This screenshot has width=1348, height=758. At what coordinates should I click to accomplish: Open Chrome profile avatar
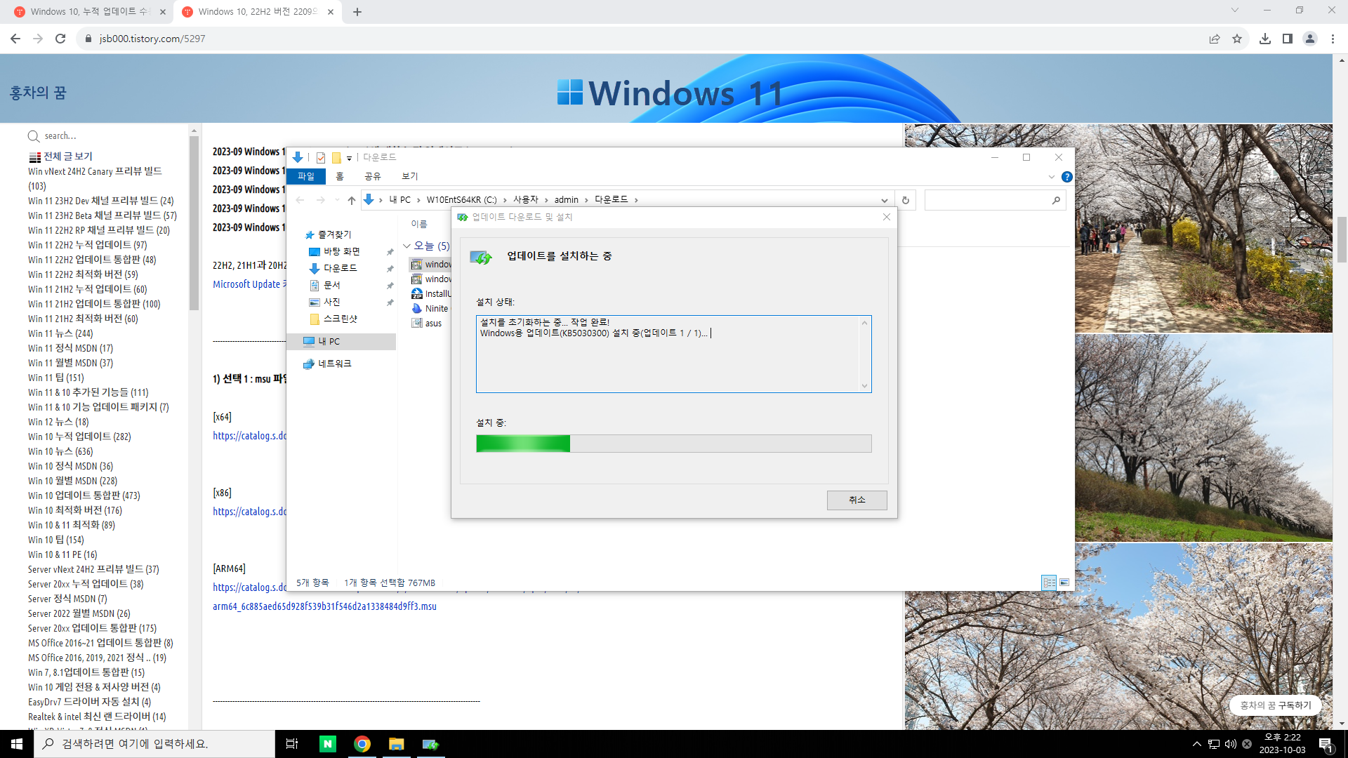pyautogui.click(x=1310, y=39)
